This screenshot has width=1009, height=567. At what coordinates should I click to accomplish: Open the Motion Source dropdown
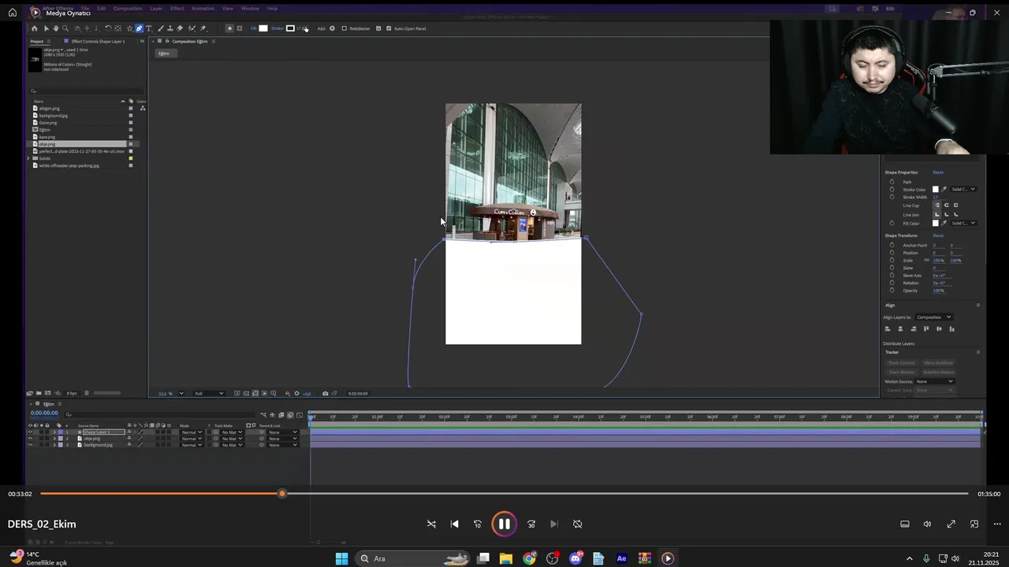coord(935,381)
